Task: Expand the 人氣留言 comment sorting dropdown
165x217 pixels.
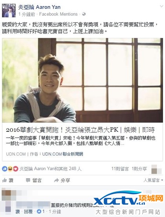Action: [153, 180]
